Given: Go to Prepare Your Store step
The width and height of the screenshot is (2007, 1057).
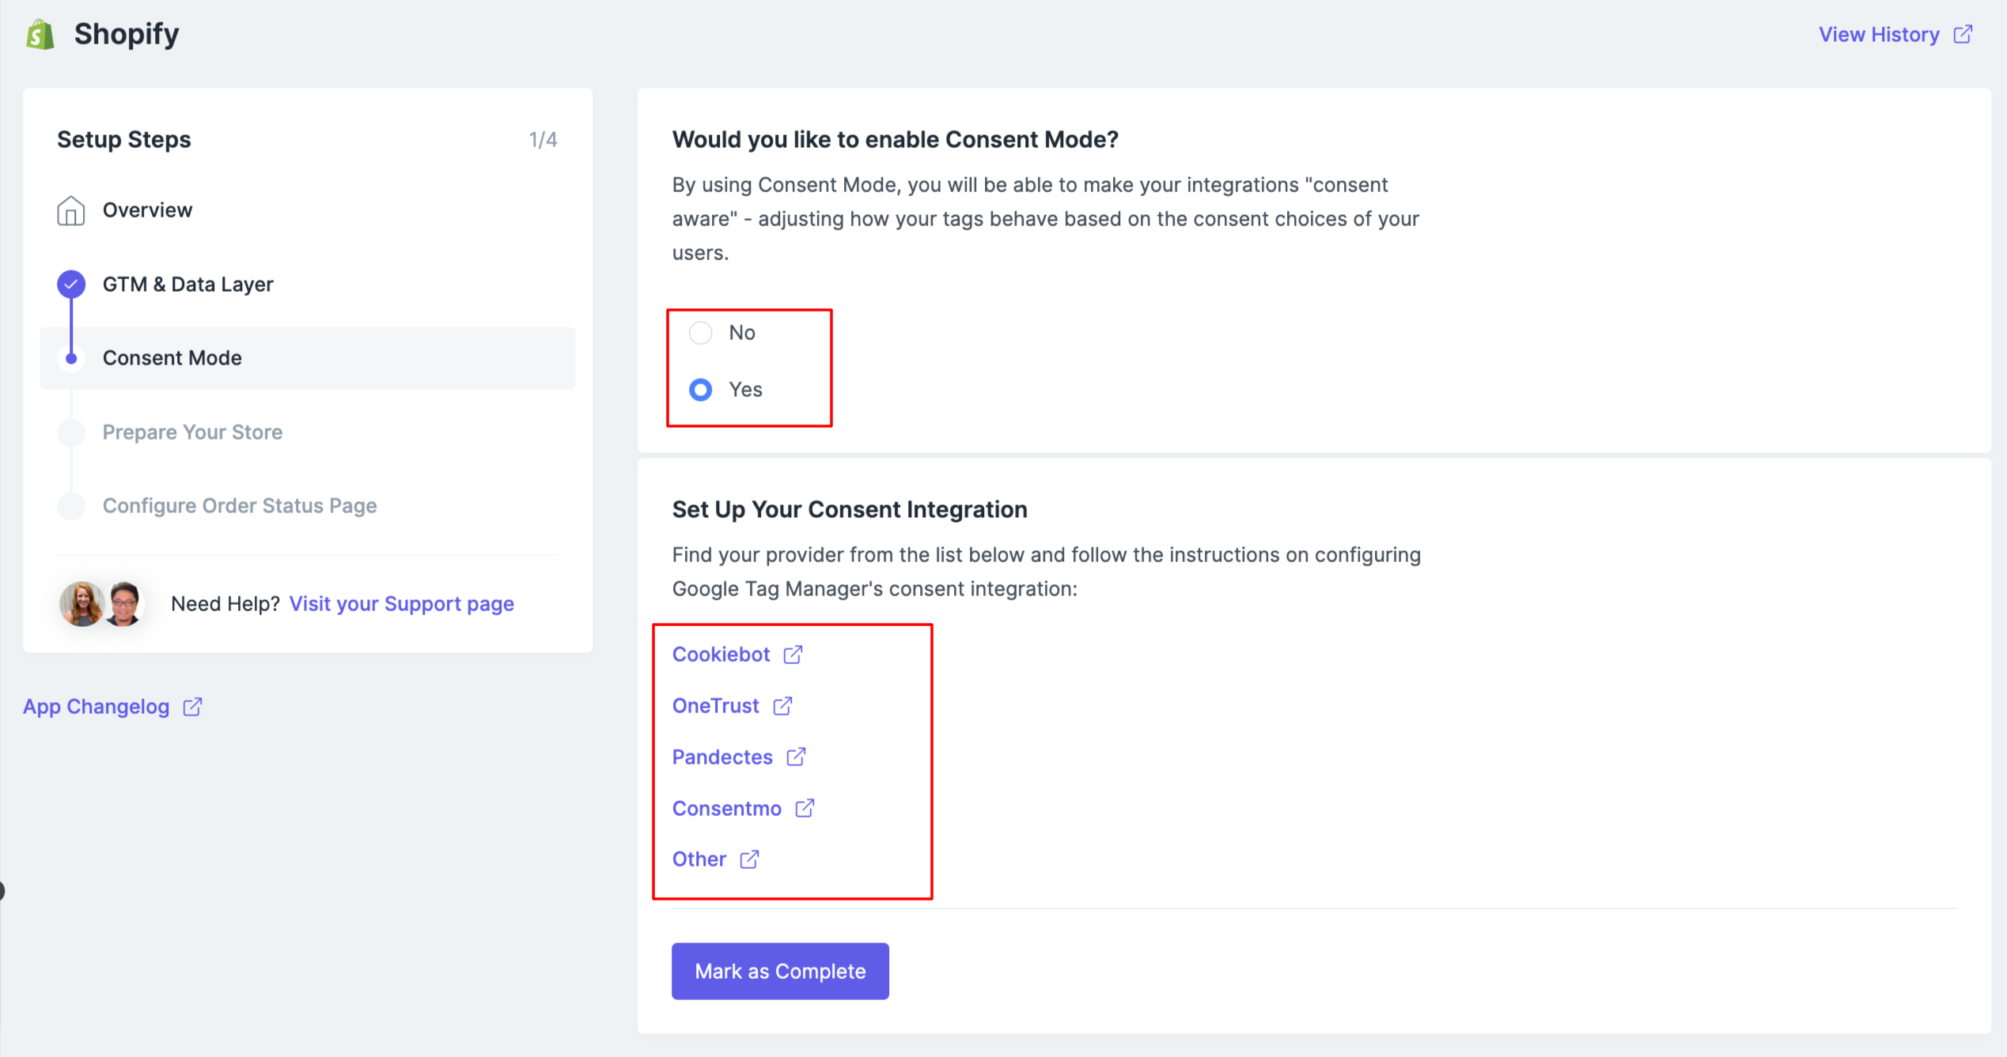Looking at the screenshot, I should click(192, 432).
